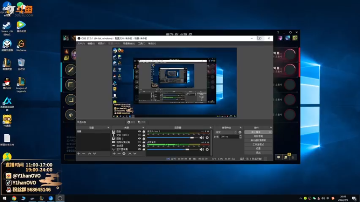Toggle the lock on 显示器采集 source
The height and width of the screenshot is (202, 360).
tap(144, 149)
